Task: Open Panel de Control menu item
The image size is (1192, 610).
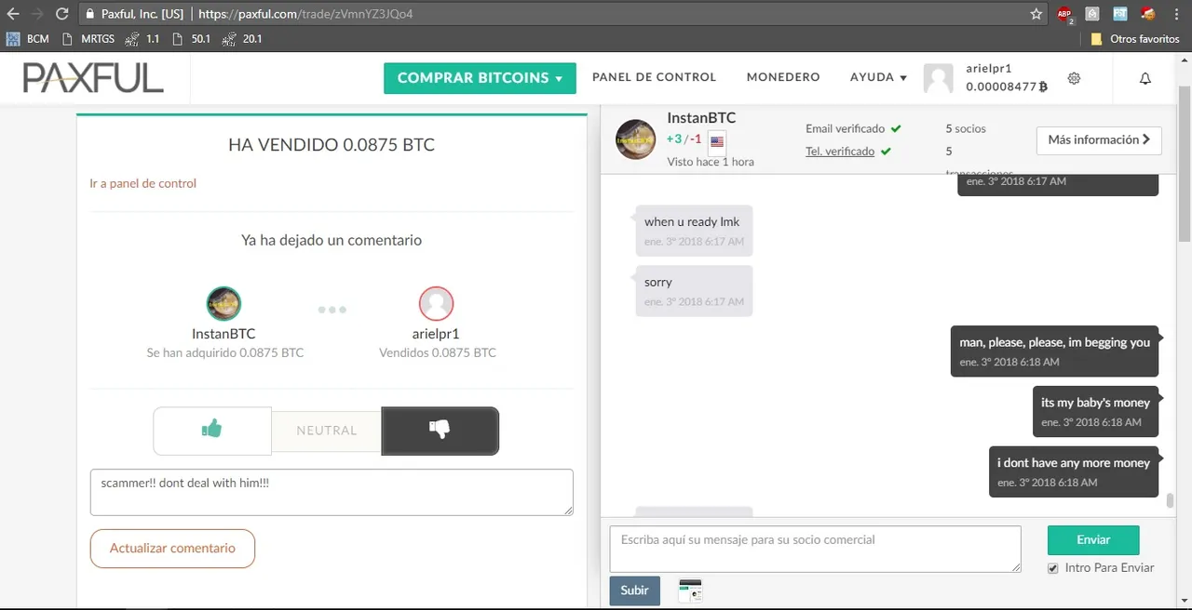Action: coord(654,77)
